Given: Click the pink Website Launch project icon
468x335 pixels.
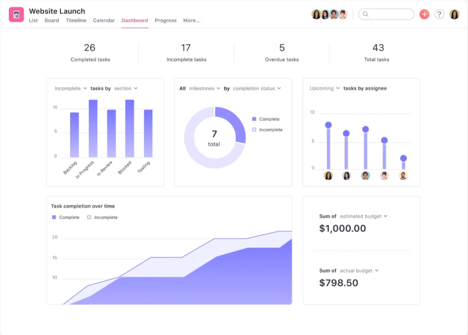Looking at the screenshot, I should click(16, 15).
